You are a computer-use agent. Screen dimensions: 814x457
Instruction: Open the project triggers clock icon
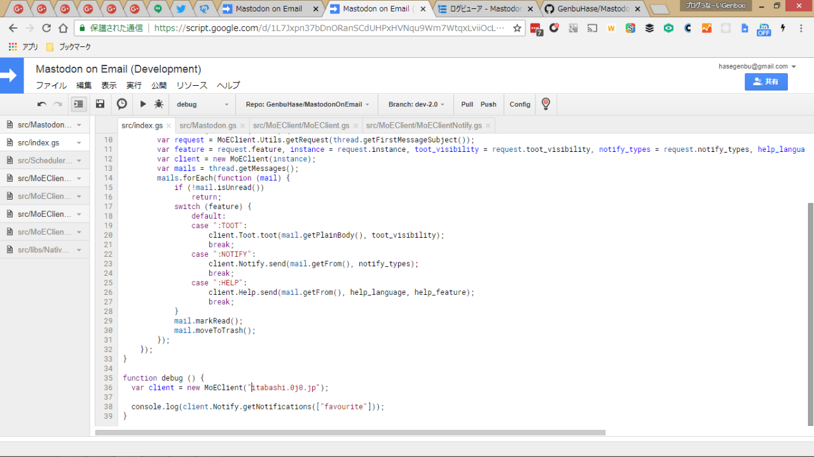coord(121,104)
